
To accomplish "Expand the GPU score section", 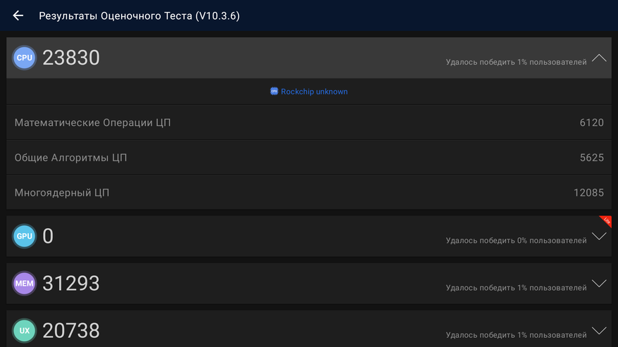I will pyautogui.click(x=599, y=236).
